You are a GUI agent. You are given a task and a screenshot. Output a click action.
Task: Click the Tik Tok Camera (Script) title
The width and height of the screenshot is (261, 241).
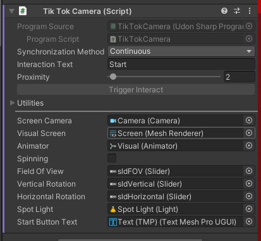pyautogui.click(x=87, y=11)
